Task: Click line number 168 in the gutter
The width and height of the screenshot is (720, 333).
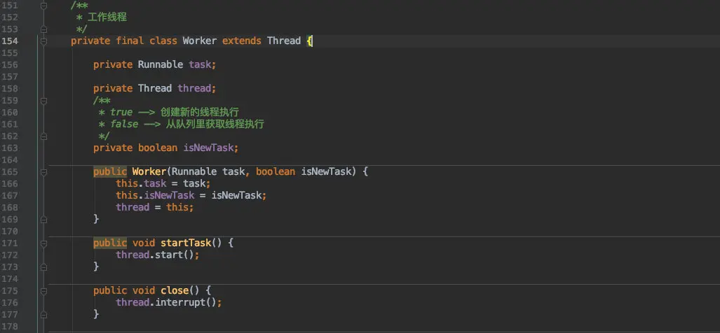Action: (10, 208)
